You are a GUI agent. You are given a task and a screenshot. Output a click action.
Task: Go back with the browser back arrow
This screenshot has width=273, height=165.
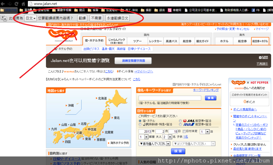3,4
